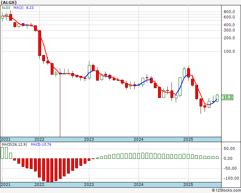Click the 2022 label on MACD panel axis

click(x=39, y=185)
